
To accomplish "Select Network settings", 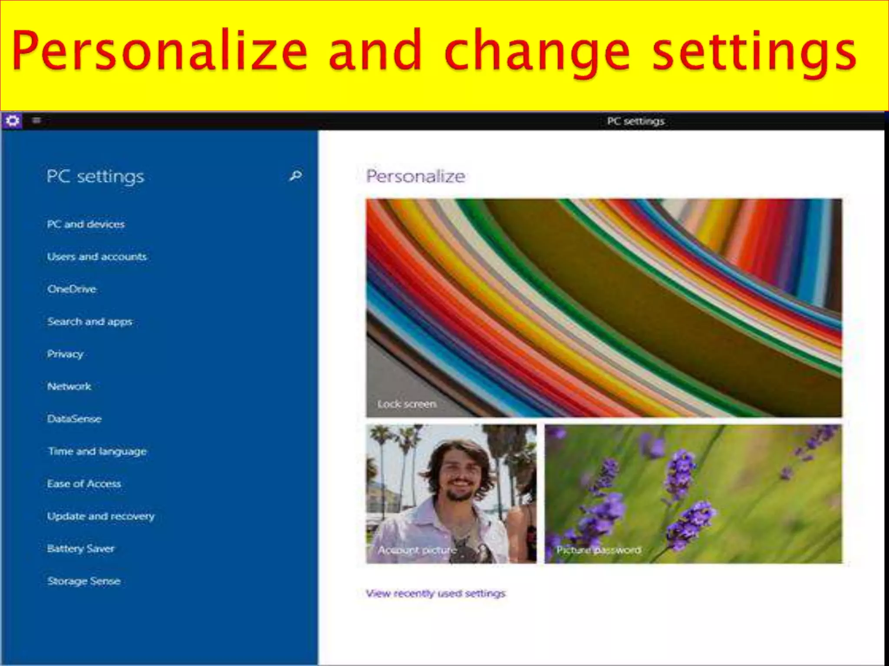I will tap(69, 386).
